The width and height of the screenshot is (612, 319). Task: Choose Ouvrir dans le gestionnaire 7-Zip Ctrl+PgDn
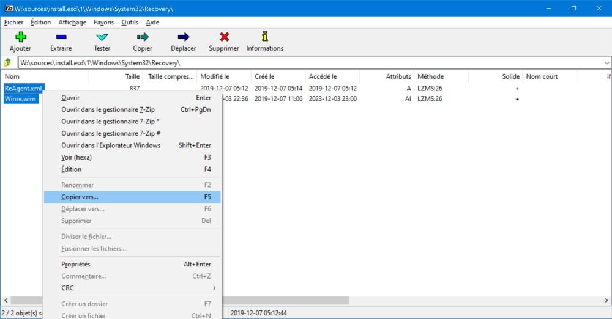(132, 109)
